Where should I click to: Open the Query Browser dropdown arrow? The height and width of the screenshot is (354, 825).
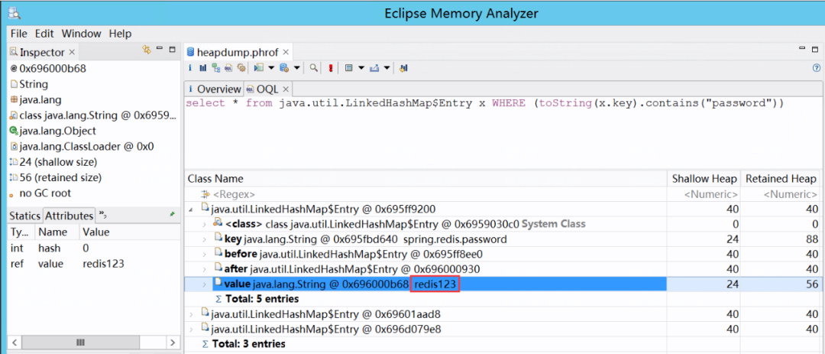pyautogui.click(x=296, y=68)
